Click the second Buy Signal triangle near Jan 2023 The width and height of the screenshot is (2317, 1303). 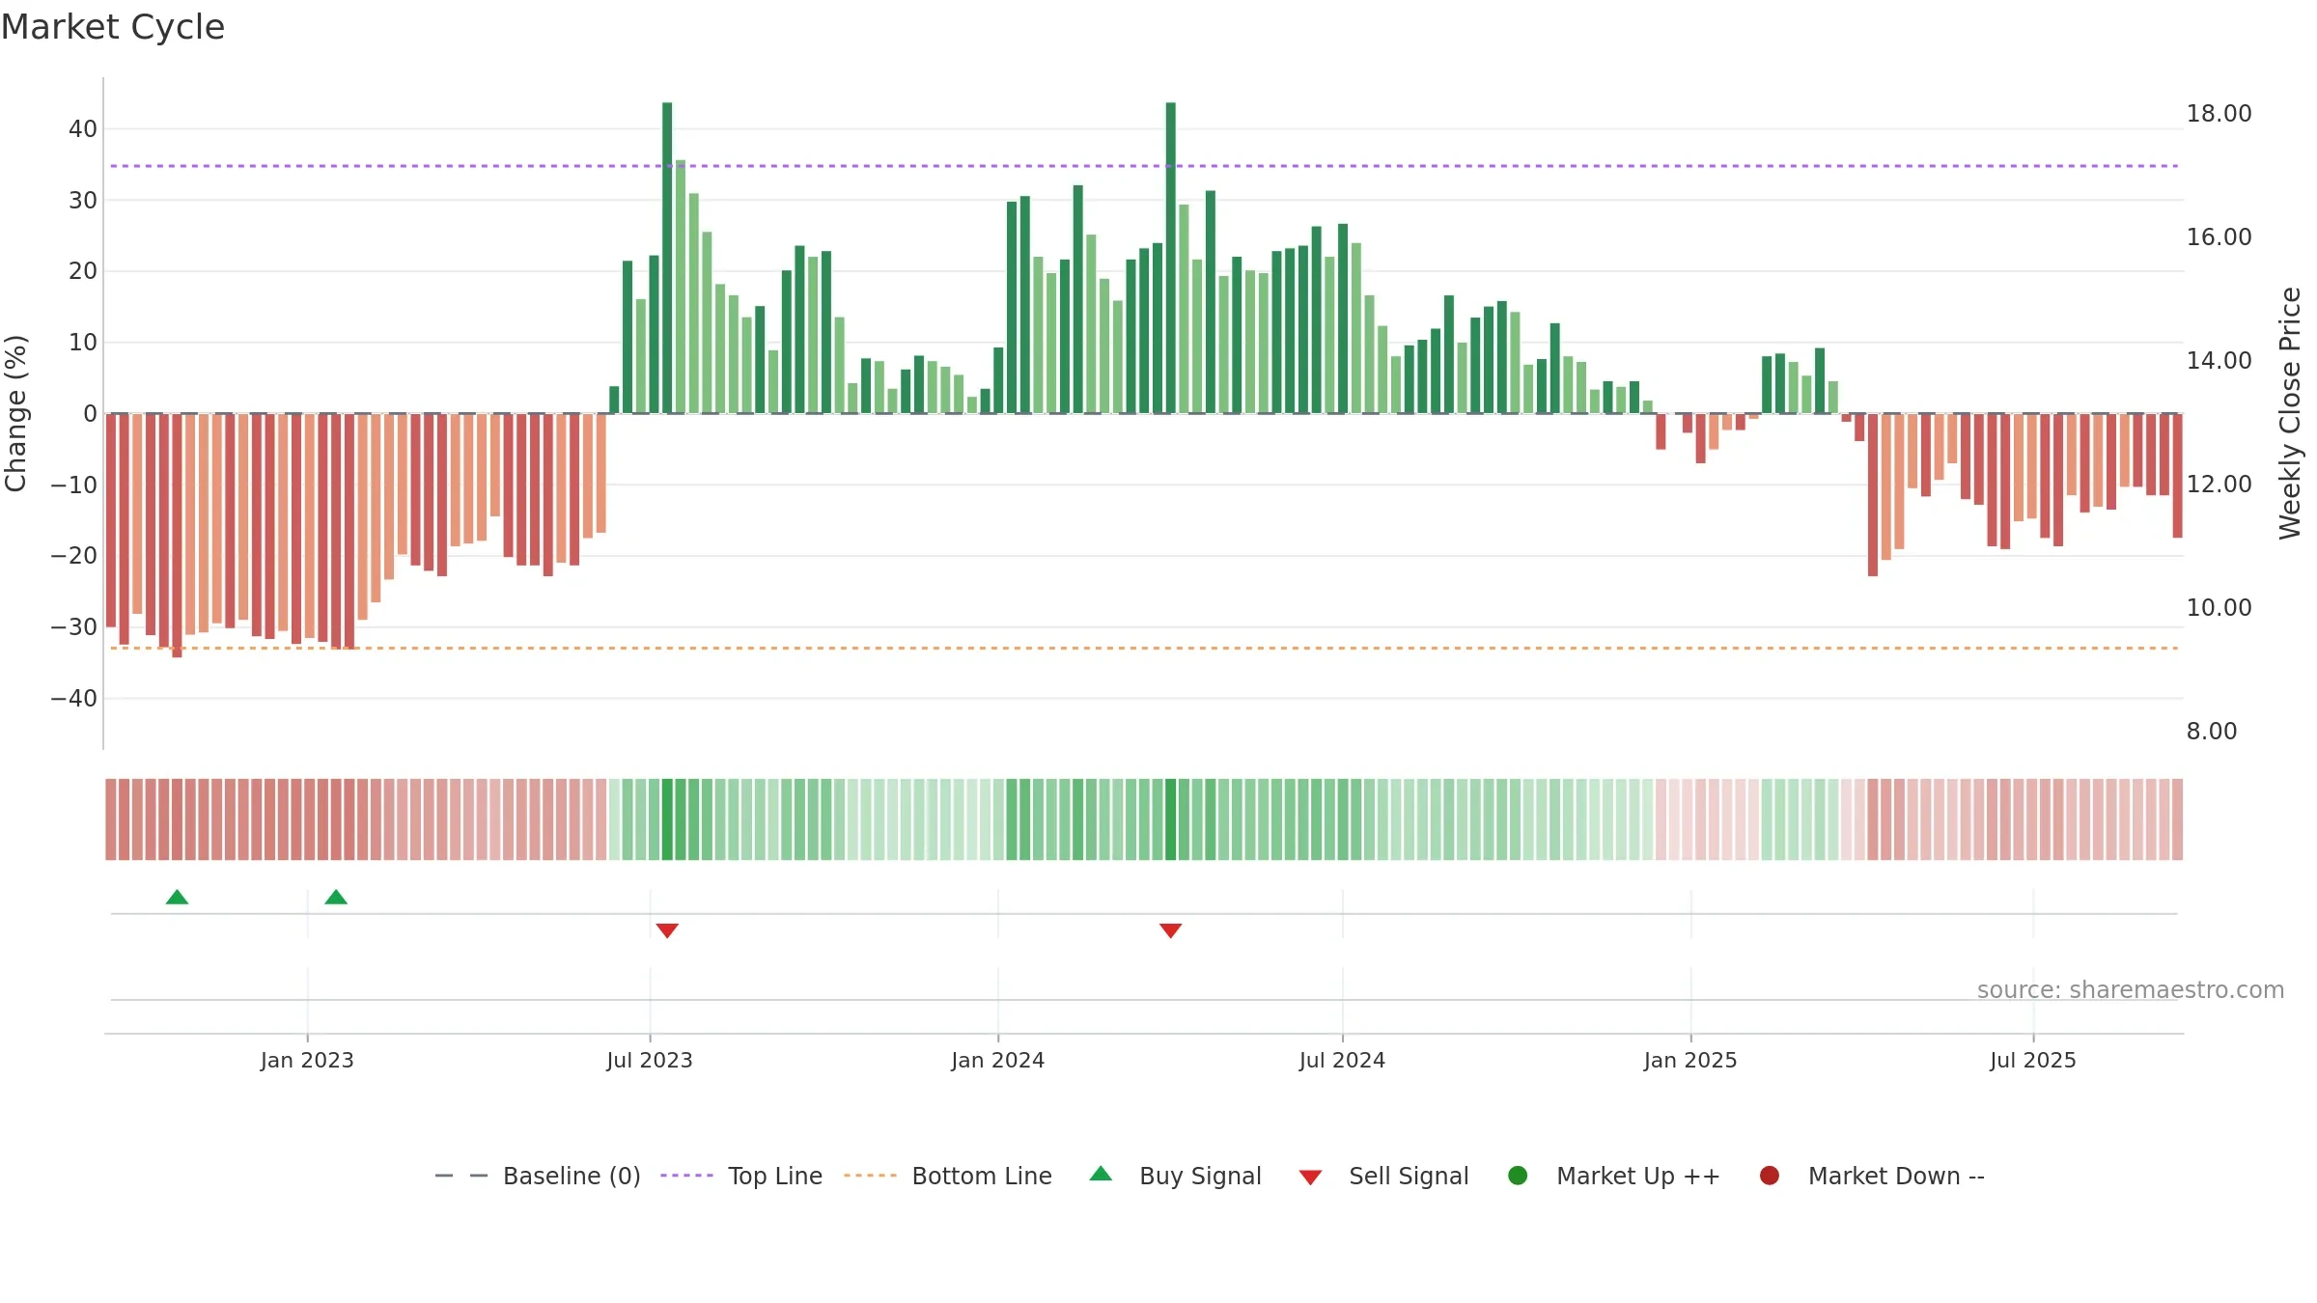click(x=336, y=898)
